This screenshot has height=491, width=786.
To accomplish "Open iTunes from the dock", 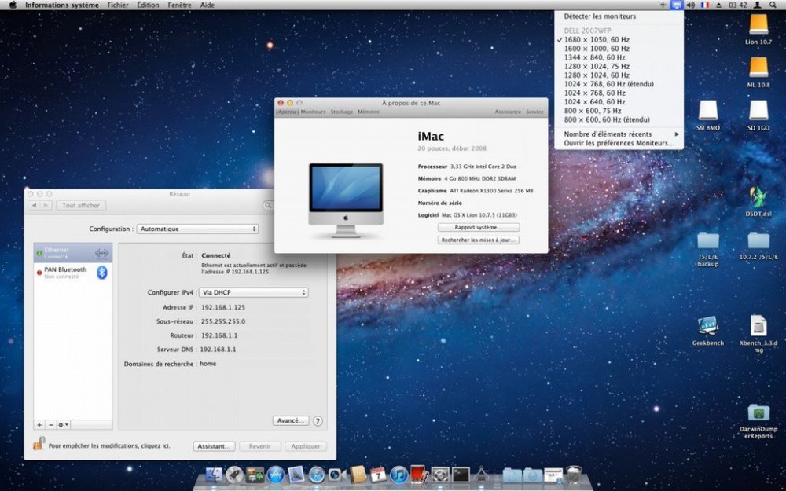I will click(399, 475).
